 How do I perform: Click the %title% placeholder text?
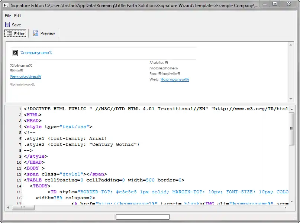[x=16, y=70]
